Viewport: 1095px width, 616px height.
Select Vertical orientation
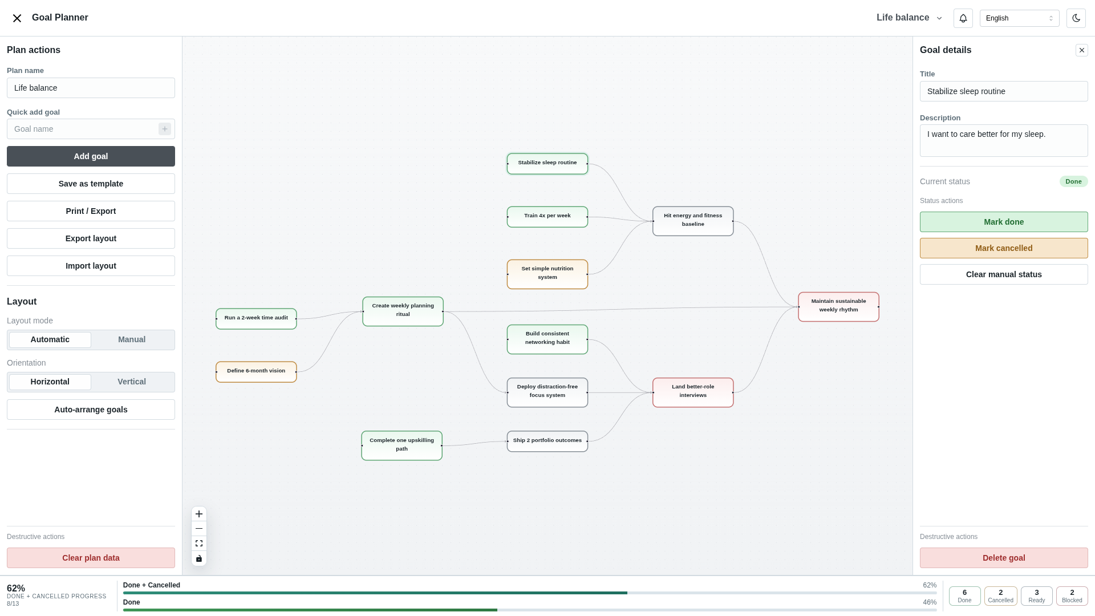tap(132, 382)
